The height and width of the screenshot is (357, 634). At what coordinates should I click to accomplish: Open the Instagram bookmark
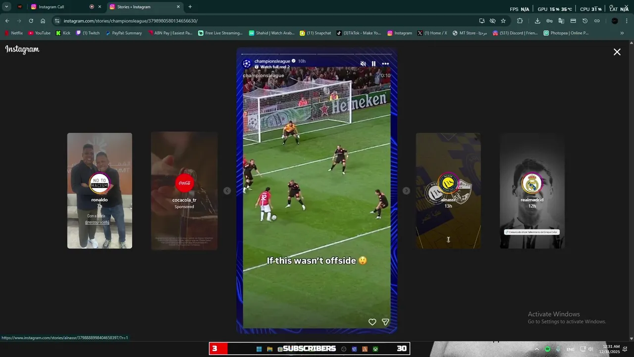[x=400, y=33]
